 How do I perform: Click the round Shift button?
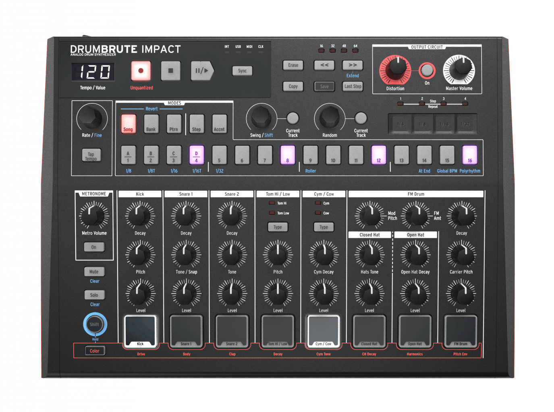click(95, 324)
